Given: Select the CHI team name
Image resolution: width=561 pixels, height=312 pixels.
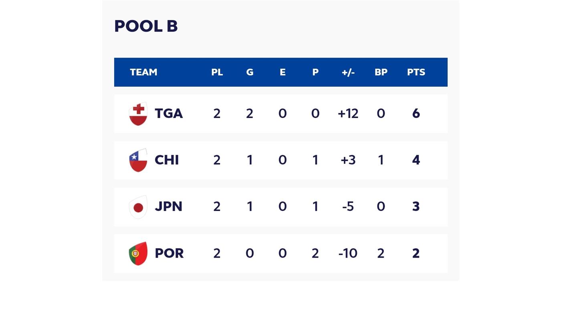Looking at the screenshot, I should [x=167, y=160].
